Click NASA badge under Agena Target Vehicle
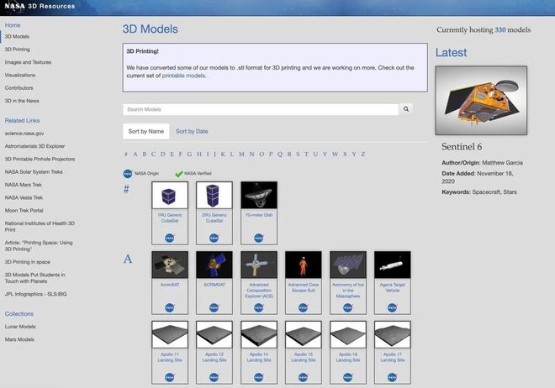Viewport: 555px width, 388px height. coord(393,307)
